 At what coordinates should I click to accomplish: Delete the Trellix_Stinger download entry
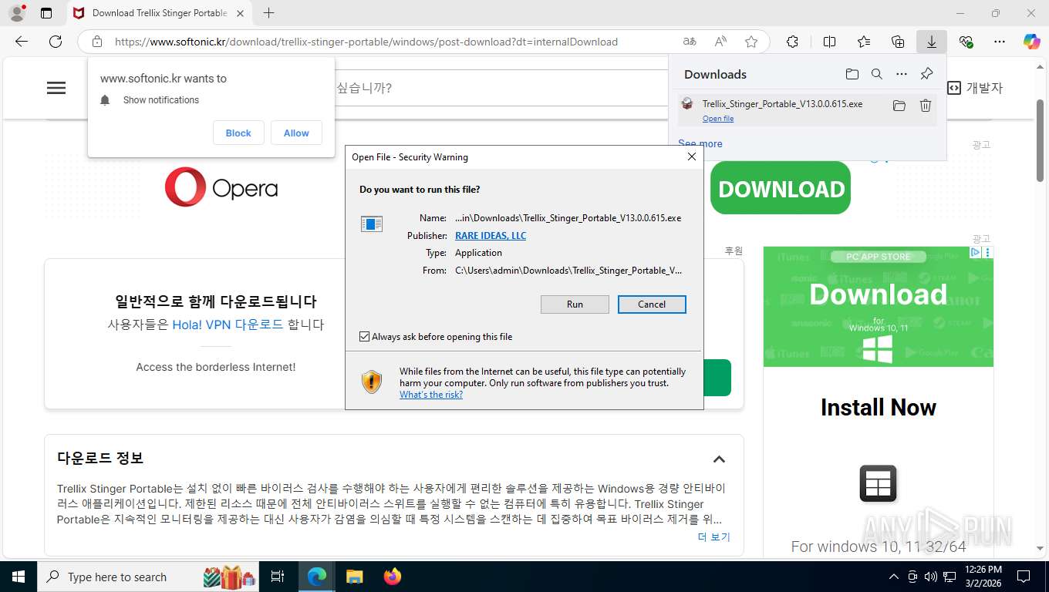926,106
